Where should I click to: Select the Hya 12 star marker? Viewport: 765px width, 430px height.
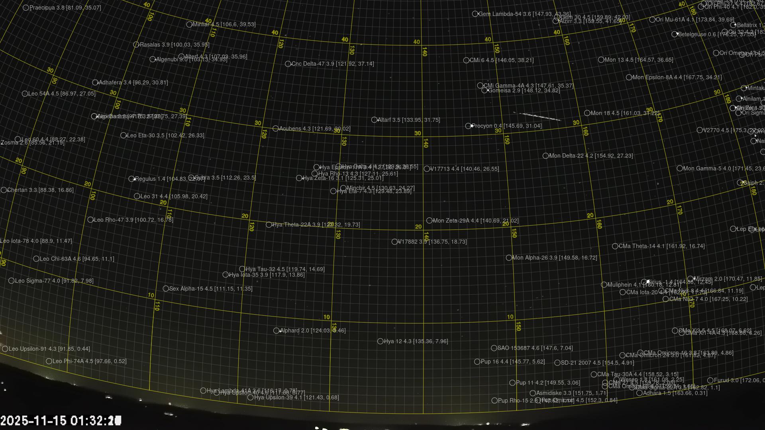(x=380, y=341)
